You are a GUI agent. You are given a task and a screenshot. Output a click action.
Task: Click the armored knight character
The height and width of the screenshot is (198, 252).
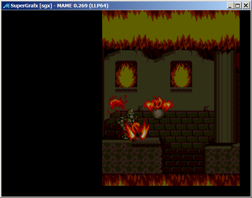(127, 124)
